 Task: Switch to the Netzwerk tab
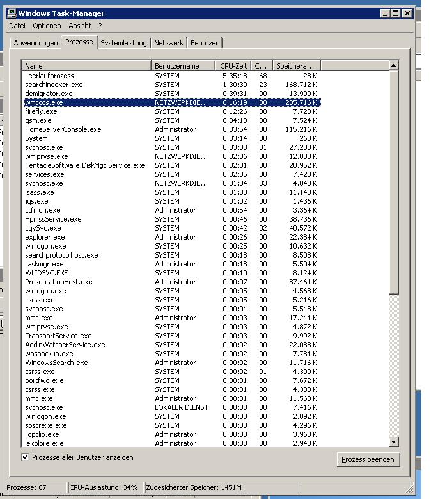tap(169, 43)
